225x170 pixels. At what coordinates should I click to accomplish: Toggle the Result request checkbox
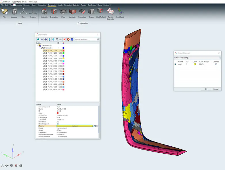(58, 124)
